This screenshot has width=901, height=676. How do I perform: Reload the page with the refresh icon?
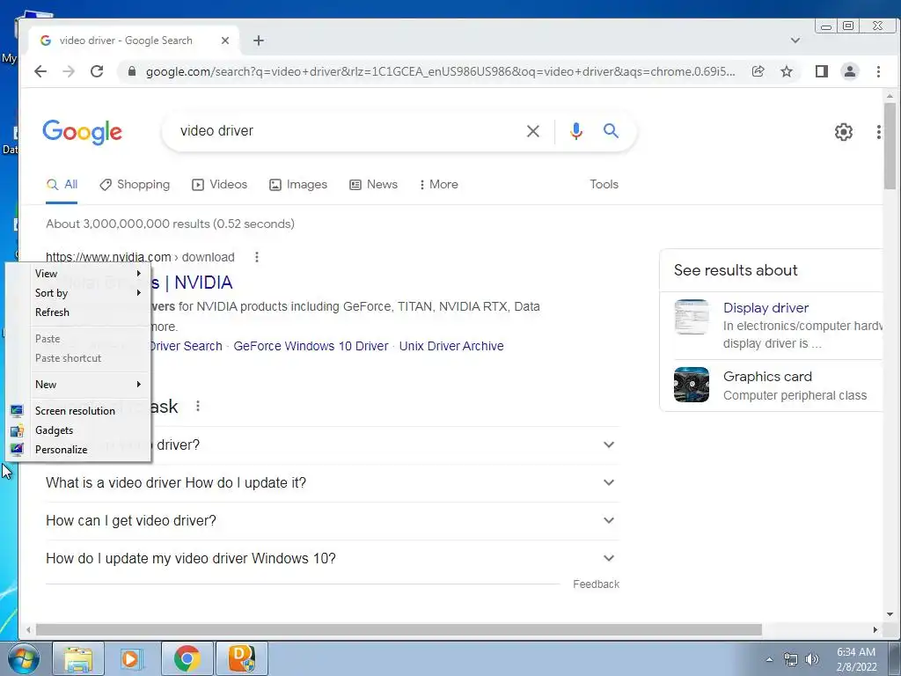(97, 71)
